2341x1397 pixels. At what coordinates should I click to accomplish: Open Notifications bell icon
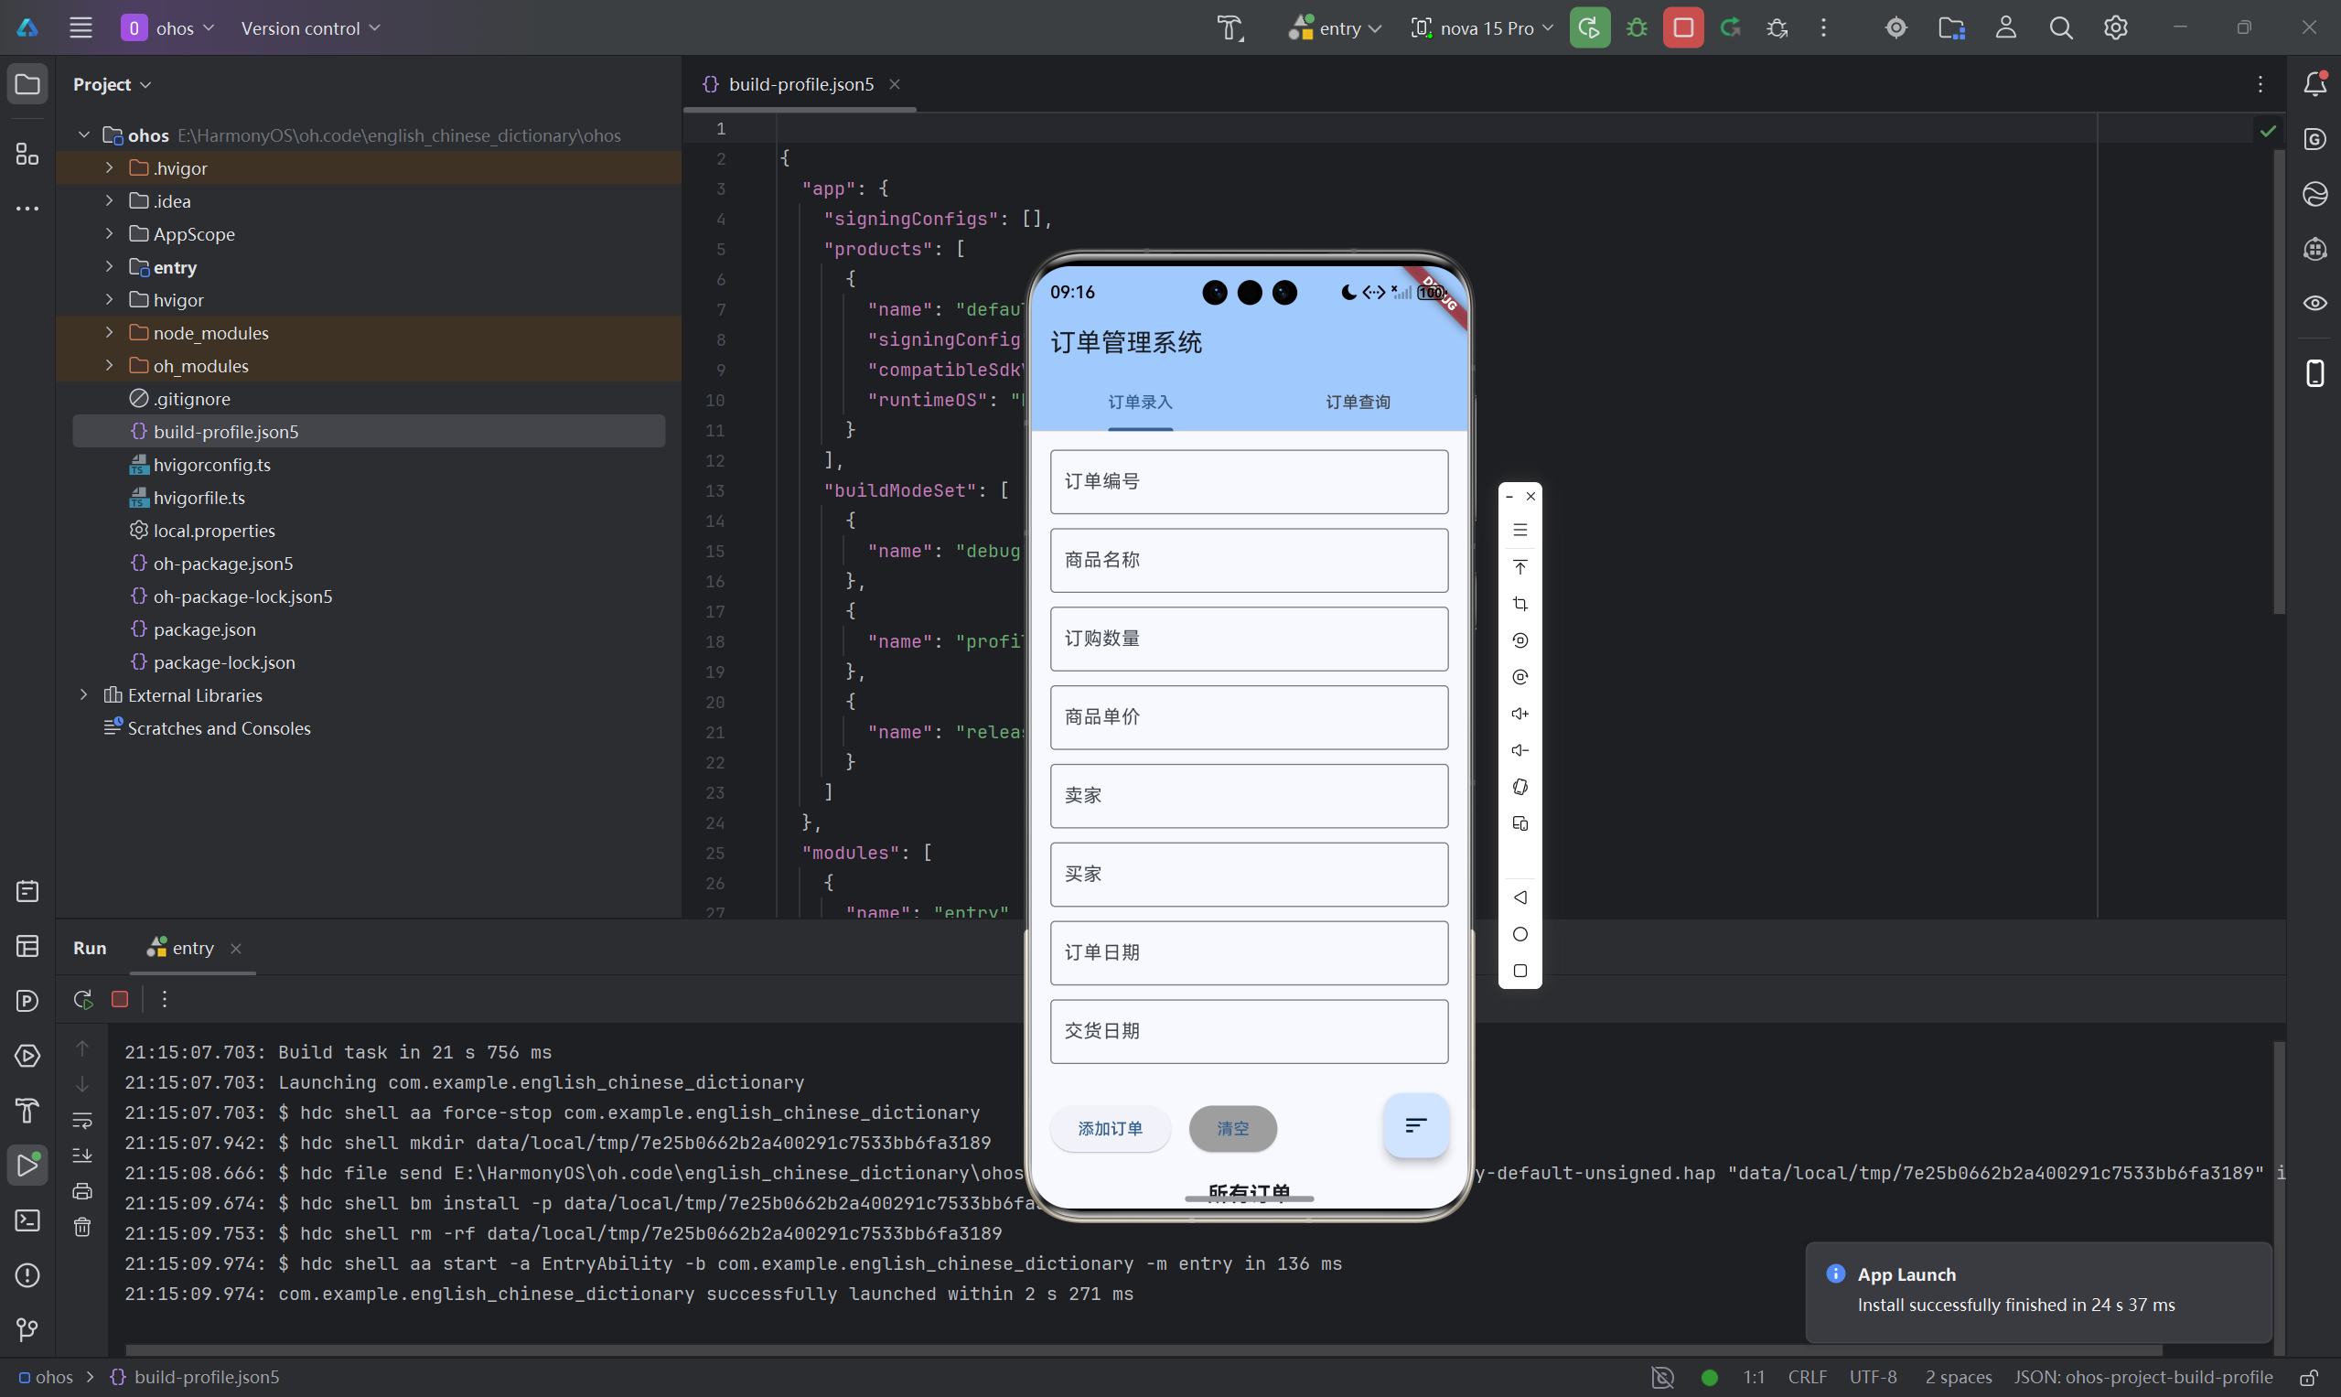(x=2314, y=84)
